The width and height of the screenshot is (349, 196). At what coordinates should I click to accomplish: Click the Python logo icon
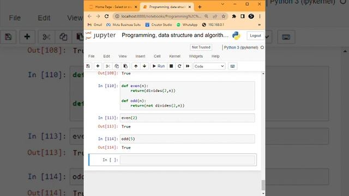click(236, 35)
